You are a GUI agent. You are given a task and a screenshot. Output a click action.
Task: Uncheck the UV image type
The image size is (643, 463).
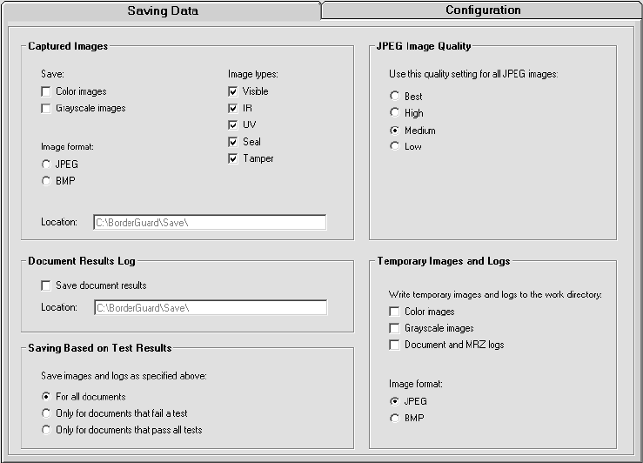point(232,125)
